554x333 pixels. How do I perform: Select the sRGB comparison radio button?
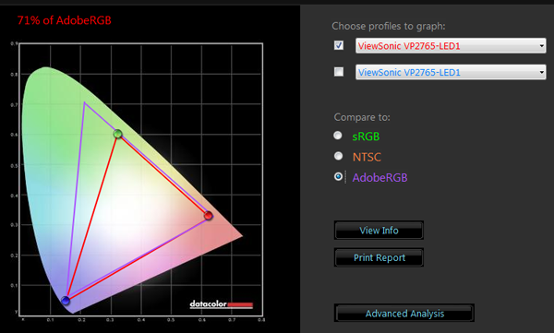click(338, 136)
